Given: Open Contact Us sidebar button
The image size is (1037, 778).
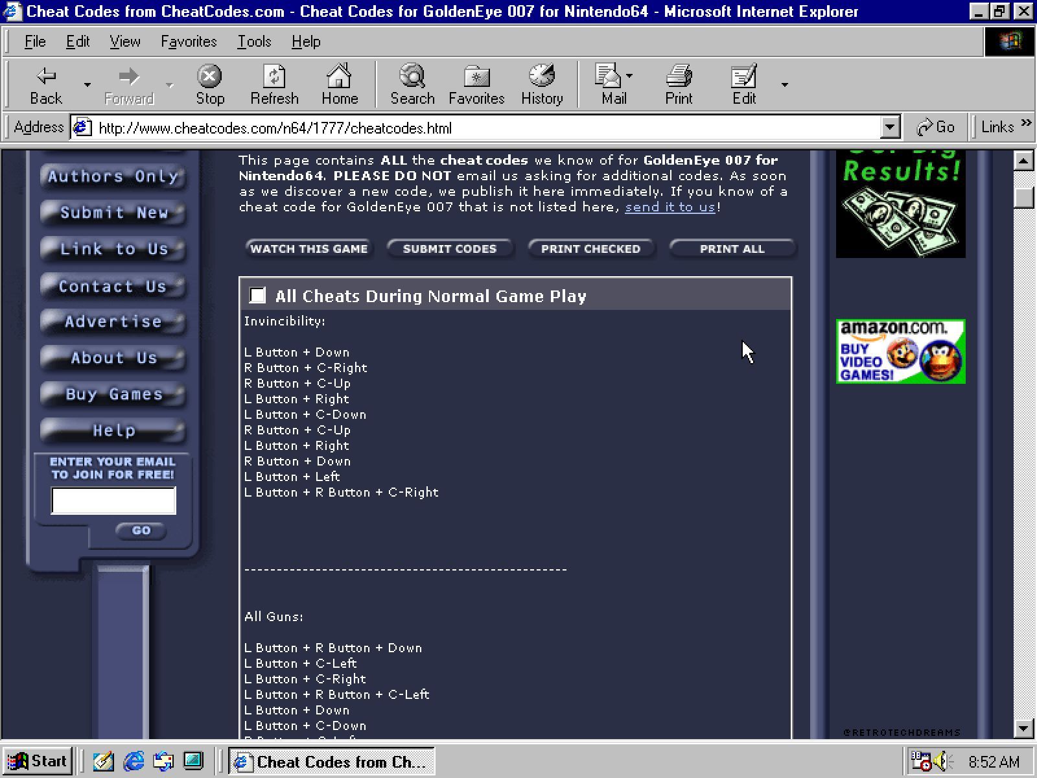Looking at the screenshot, I should pos(113,286).
